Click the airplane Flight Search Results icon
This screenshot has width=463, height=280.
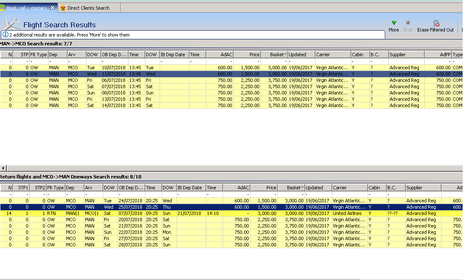pyautogui.click(x=11, y=23)
